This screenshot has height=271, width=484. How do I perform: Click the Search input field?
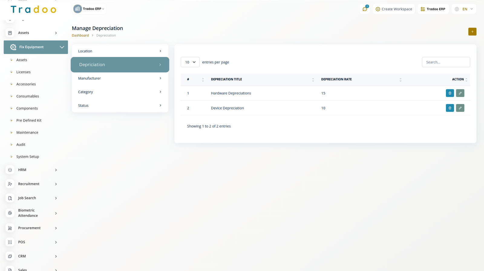(x=446, y=62)
